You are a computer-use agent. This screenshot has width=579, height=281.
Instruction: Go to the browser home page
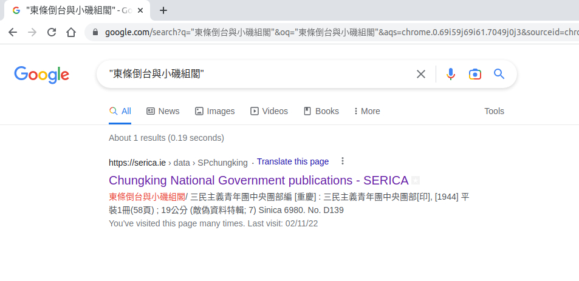[x=71, y=32]
